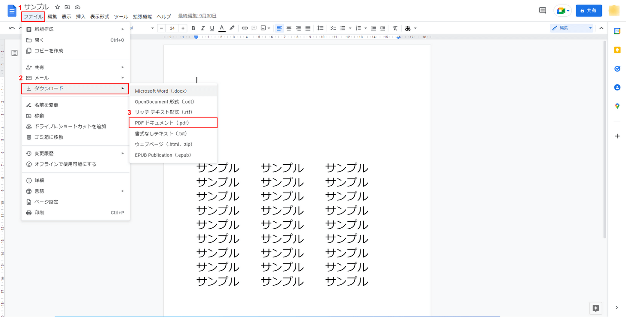Increase font size with plus button

click(183, 28)
